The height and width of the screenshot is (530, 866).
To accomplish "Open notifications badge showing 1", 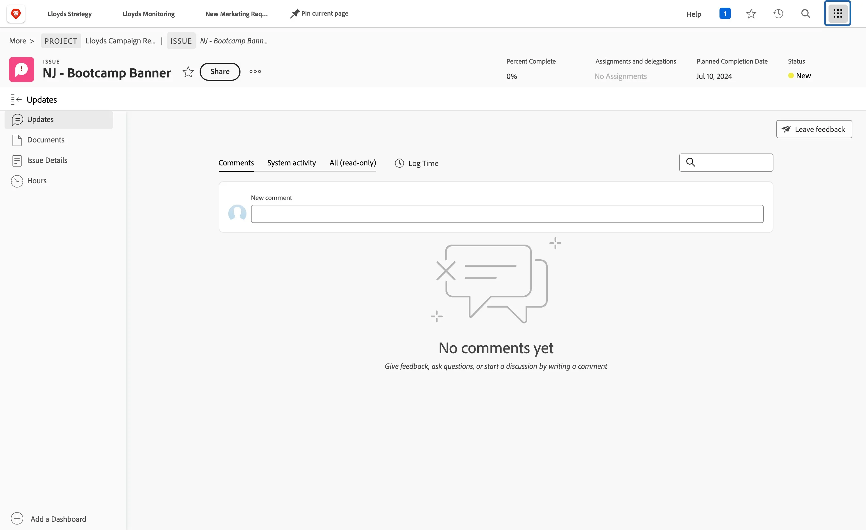I will tap(725, 14).
